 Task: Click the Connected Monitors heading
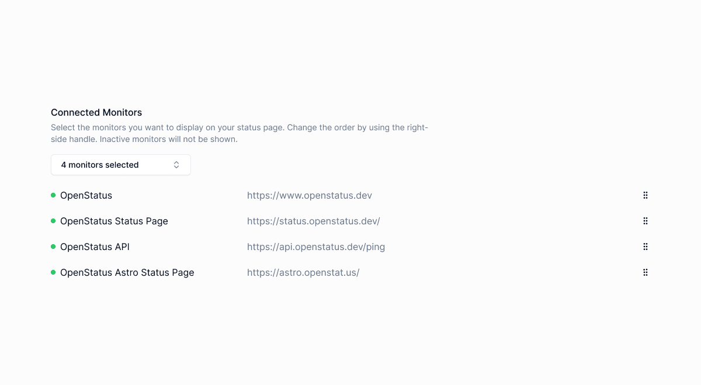pos(96,112)
